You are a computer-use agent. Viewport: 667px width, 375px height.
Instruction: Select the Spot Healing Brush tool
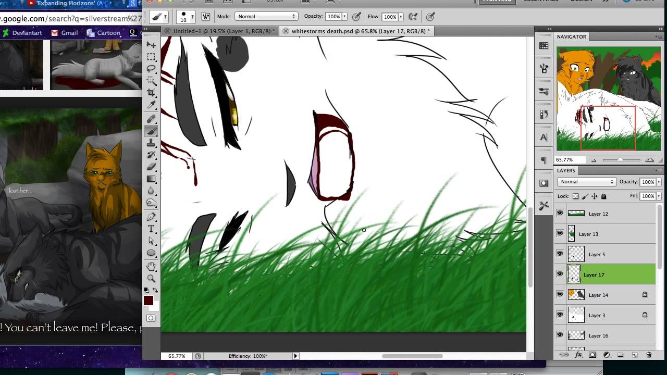tap(151, 119)
